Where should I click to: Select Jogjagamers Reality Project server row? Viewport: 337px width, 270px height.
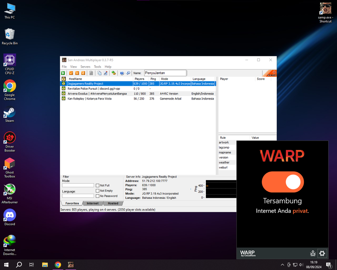[138, 84]
